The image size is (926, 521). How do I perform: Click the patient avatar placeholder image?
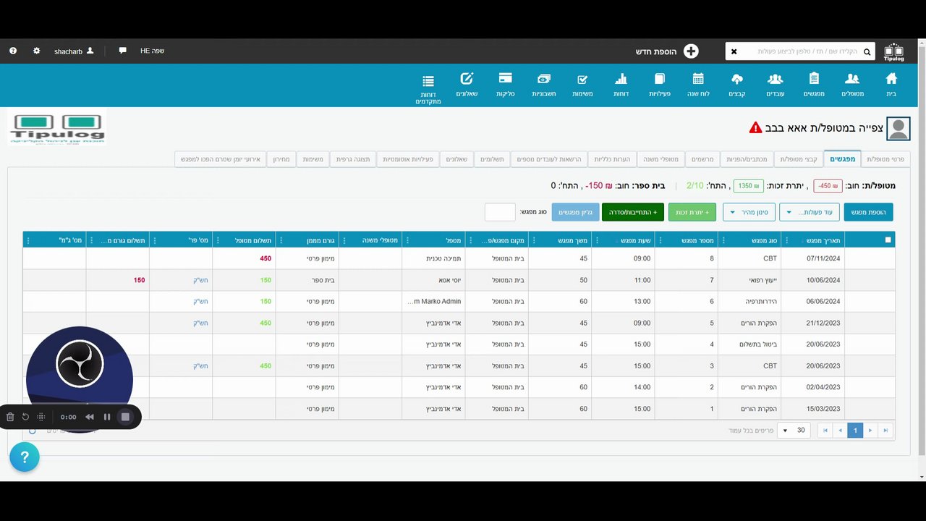899,129
